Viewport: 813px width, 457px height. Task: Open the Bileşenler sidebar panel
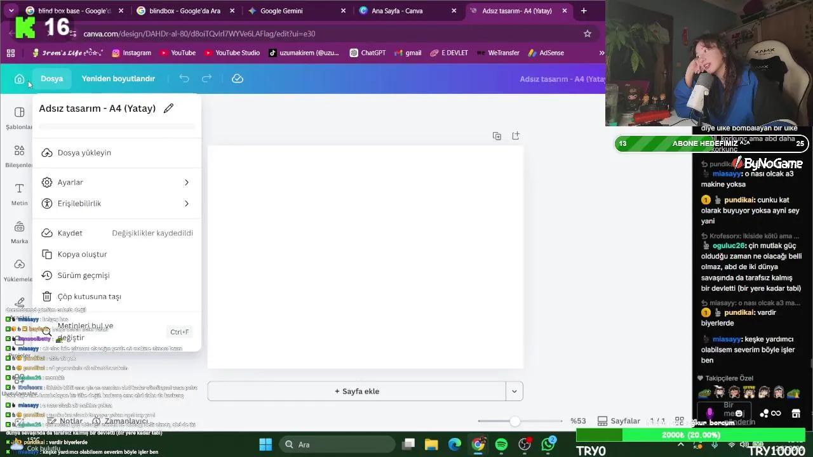click(19, 156)
